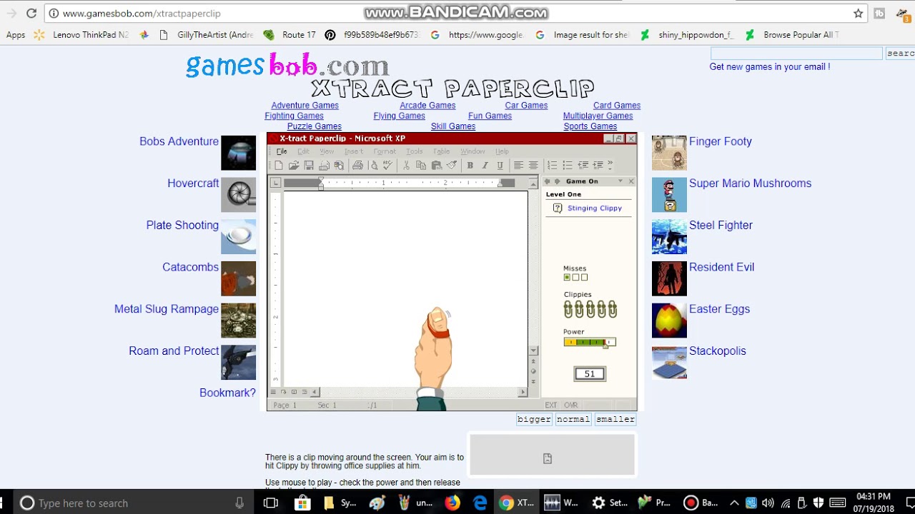Click the bigger size button
Screen dimensions: 915x514
click(535, 419)
